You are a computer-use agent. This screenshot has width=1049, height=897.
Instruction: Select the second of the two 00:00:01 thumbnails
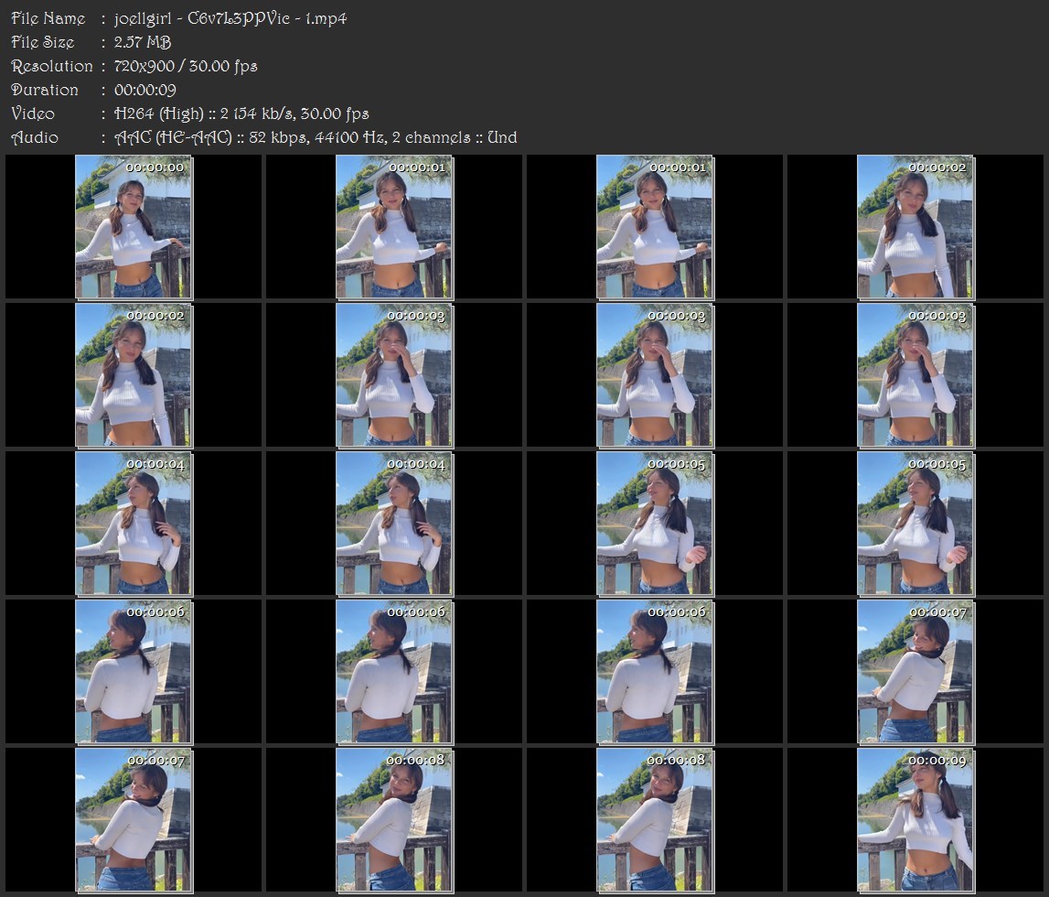[655, 227]
